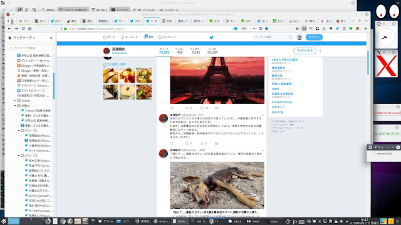The height and width of the screenshot is (225, 401).
Task: Click the heart like icon under Eiffel Tower tweet
Action: click(202, 108)
